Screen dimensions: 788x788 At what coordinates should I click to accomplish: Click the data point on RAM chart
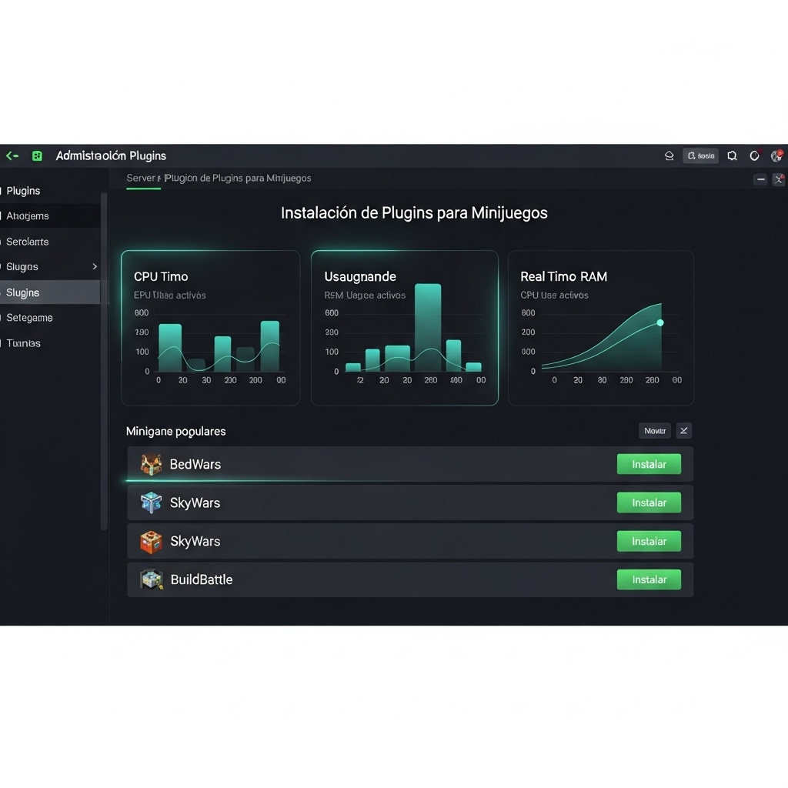tap(660, 322)
